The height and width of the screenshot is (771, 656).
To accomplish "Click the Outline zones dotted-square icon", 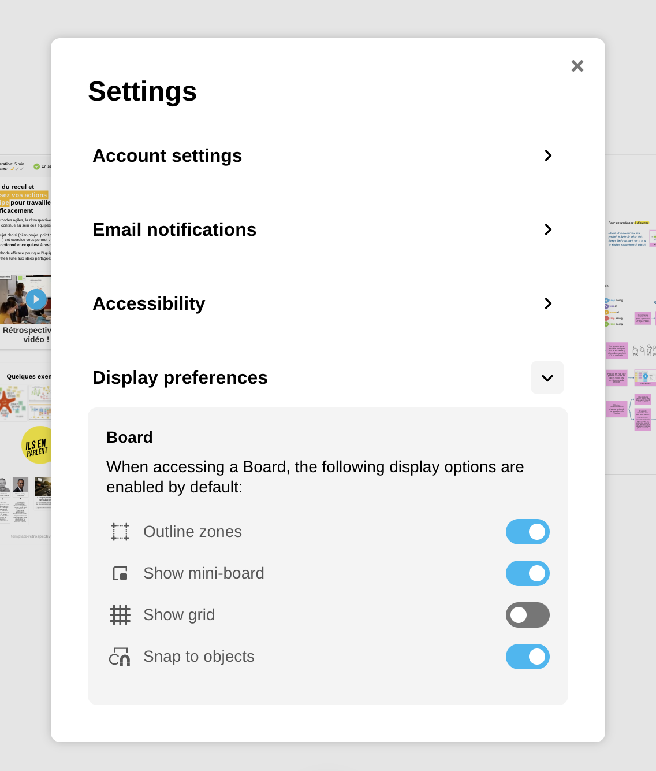I will 120,532.
